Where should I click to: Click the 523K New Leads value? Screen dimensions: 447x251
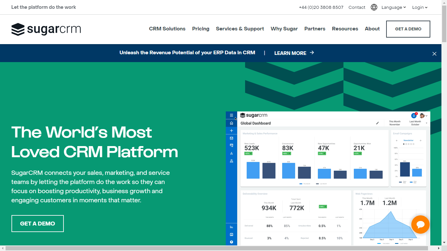click(252, 148)
